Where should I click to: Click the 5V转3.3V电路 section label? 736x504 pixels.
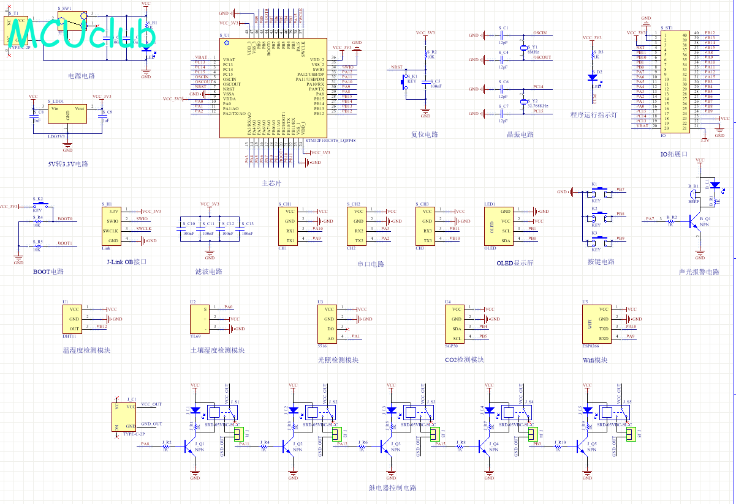[68, 164]
